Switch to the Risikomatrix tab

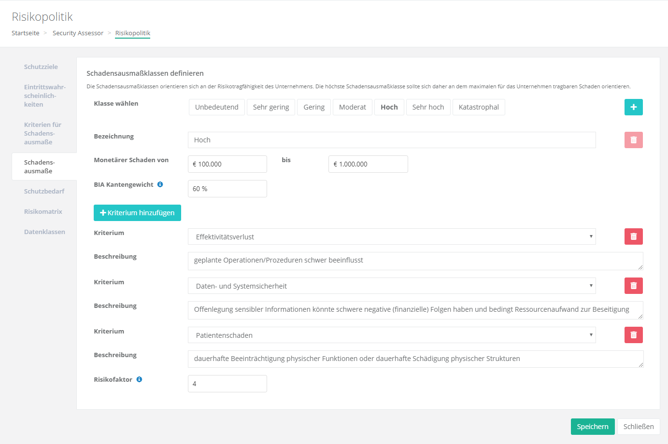pyautogui.click(x=43, y=211)
